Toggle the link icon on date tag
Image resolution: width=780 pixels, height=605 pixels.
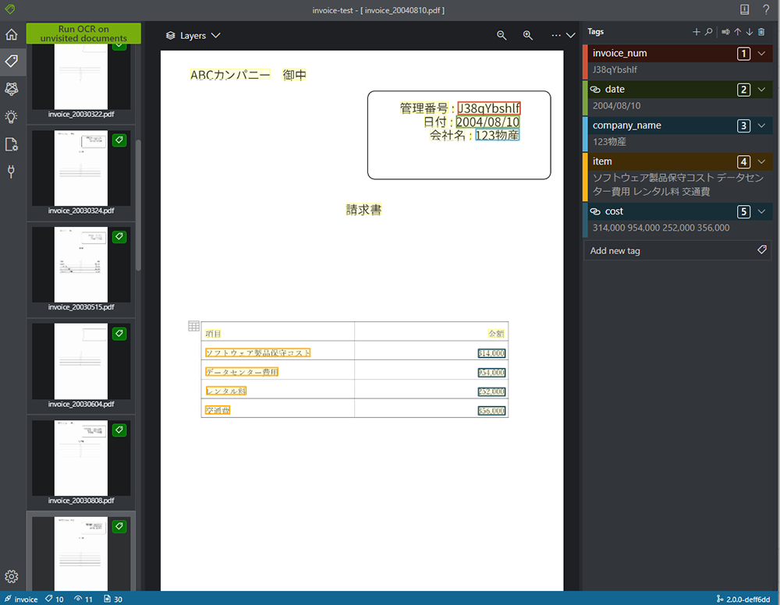coord(595,90)
